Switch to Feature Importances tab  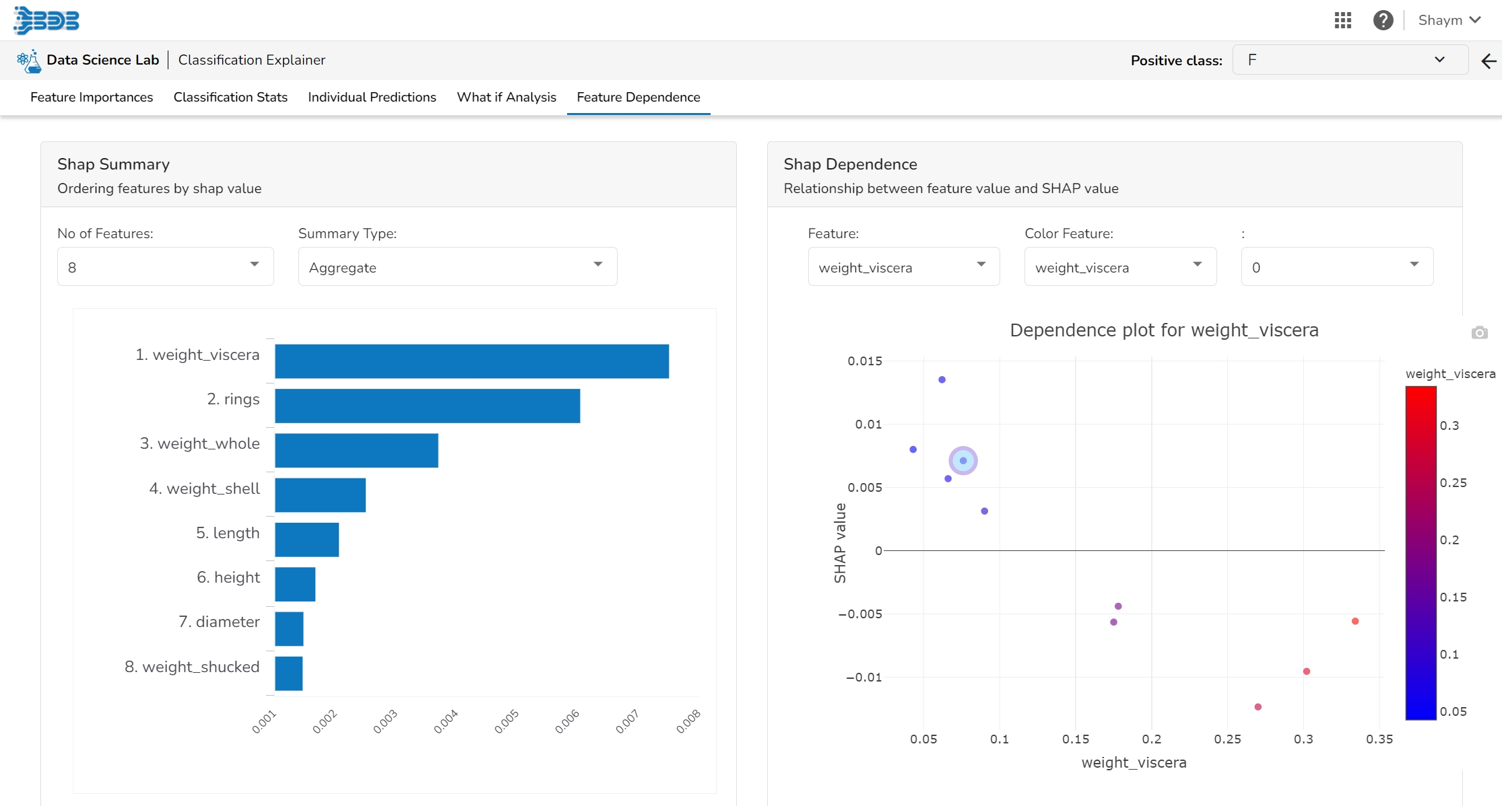(x=92, y=97)
